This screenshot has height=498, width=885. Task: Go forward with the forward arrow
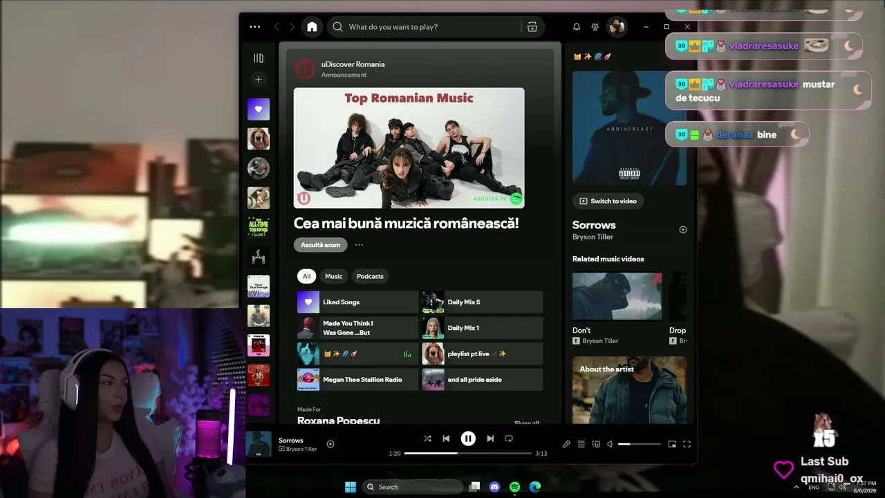coord(292,27)
